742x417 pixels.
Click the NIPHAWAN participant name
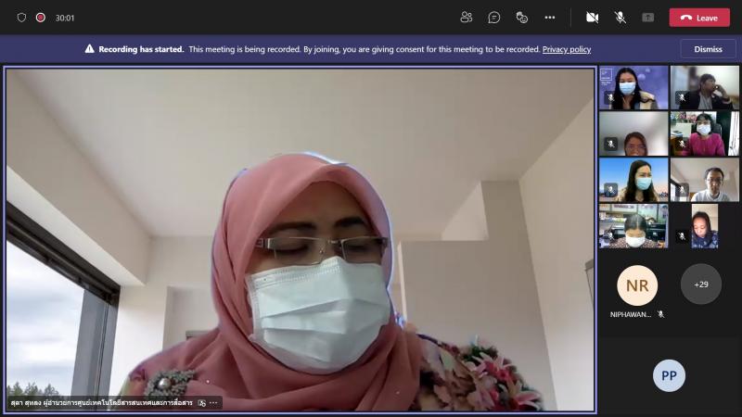(631, 314)
